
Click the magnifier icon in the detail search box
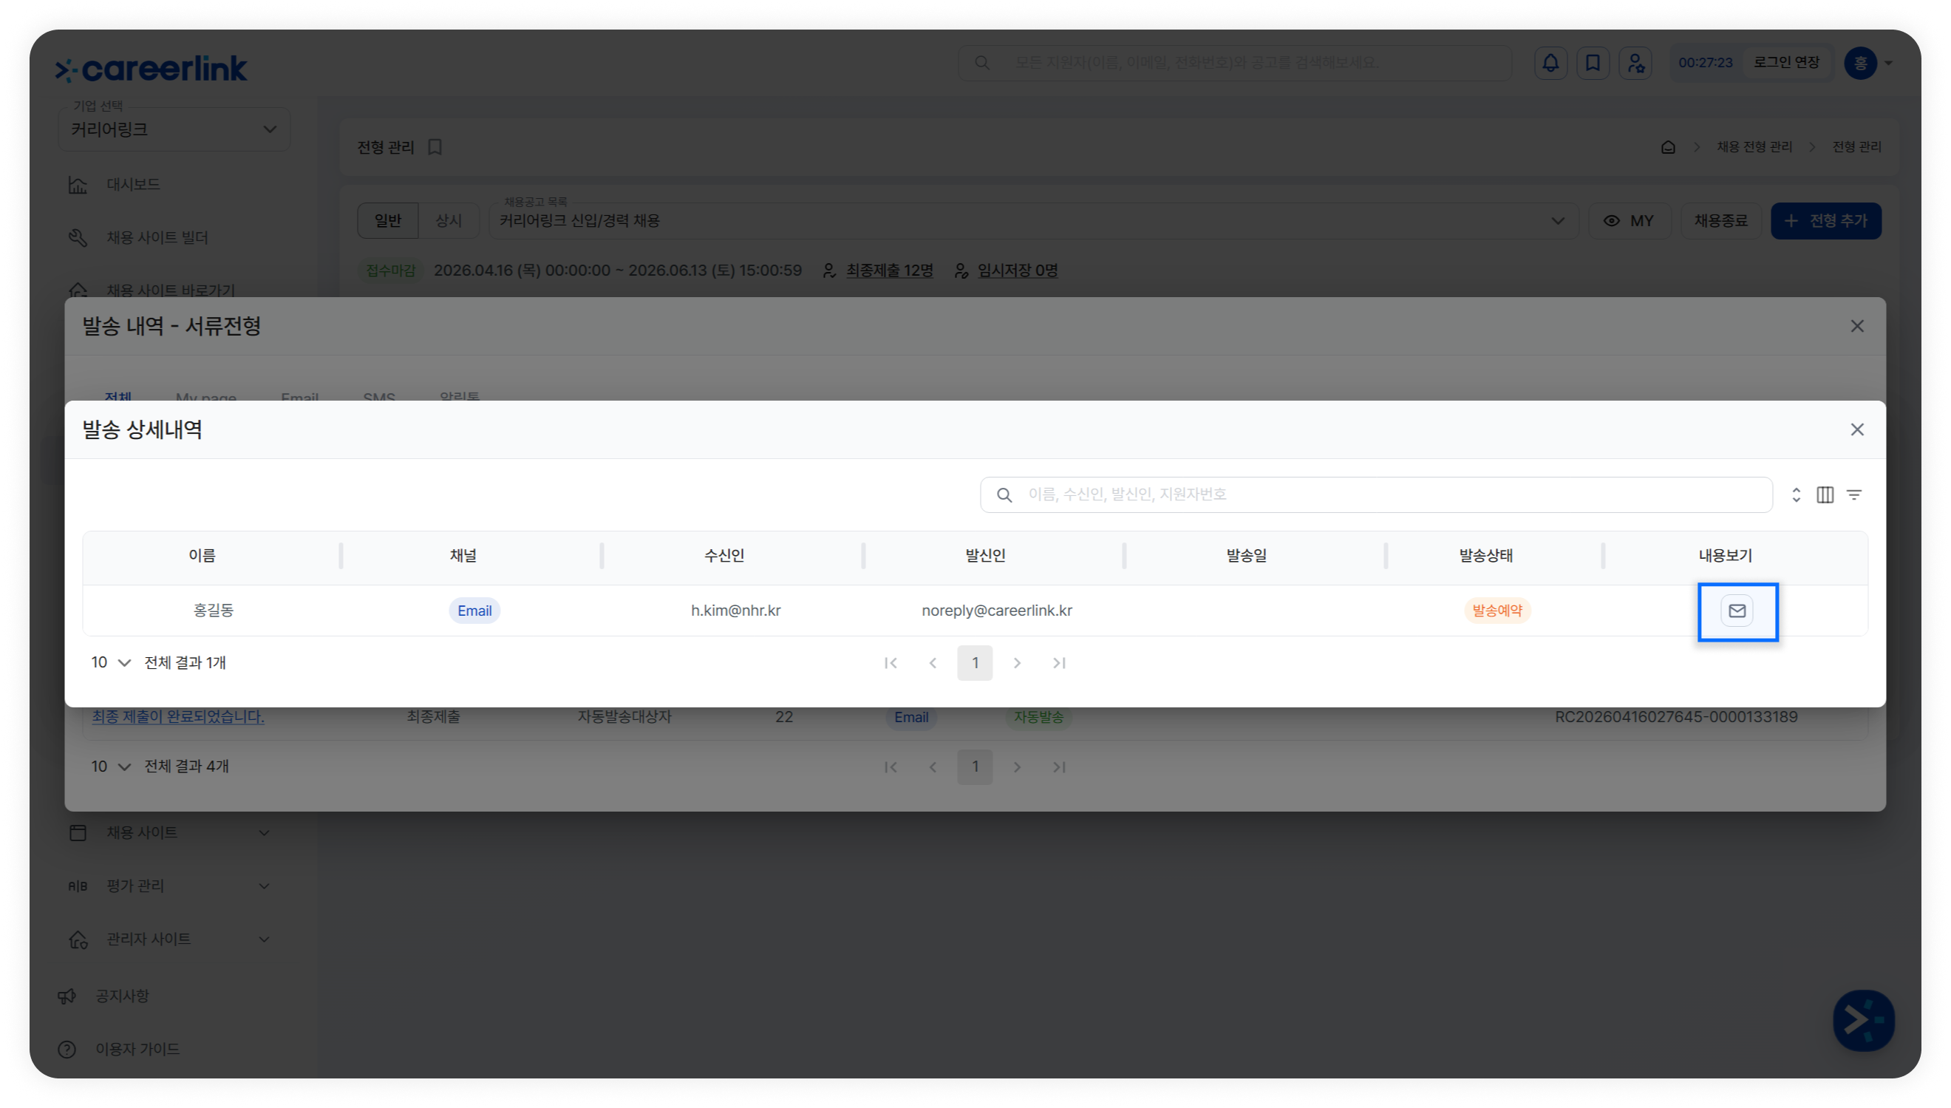point(1004,495)
